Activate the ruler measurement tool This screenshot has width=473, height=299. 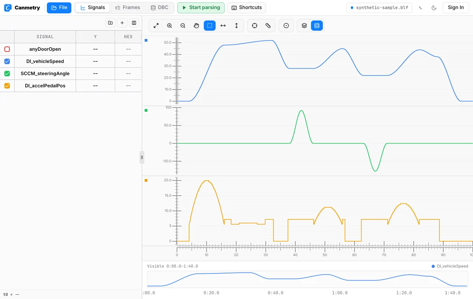click(x=268, y=26)
